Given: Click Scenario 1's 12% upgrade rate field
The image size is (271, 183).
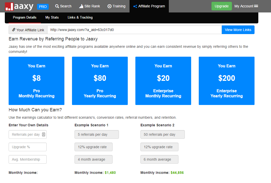Looking at the screenshot, I should (94, 147).
